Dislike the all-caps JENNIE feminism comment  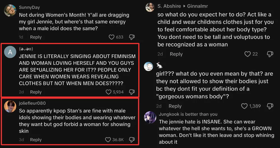[x=132, y=92]
